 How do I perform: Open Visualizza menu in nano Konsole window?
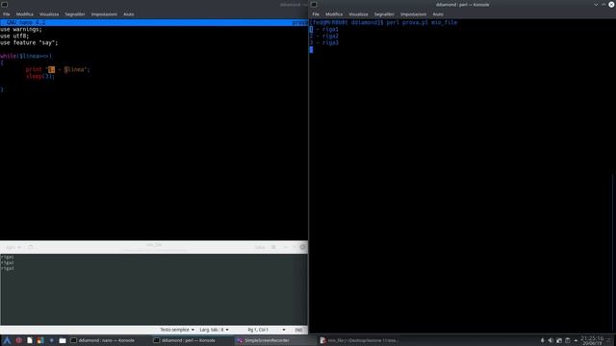coord(49,14)
